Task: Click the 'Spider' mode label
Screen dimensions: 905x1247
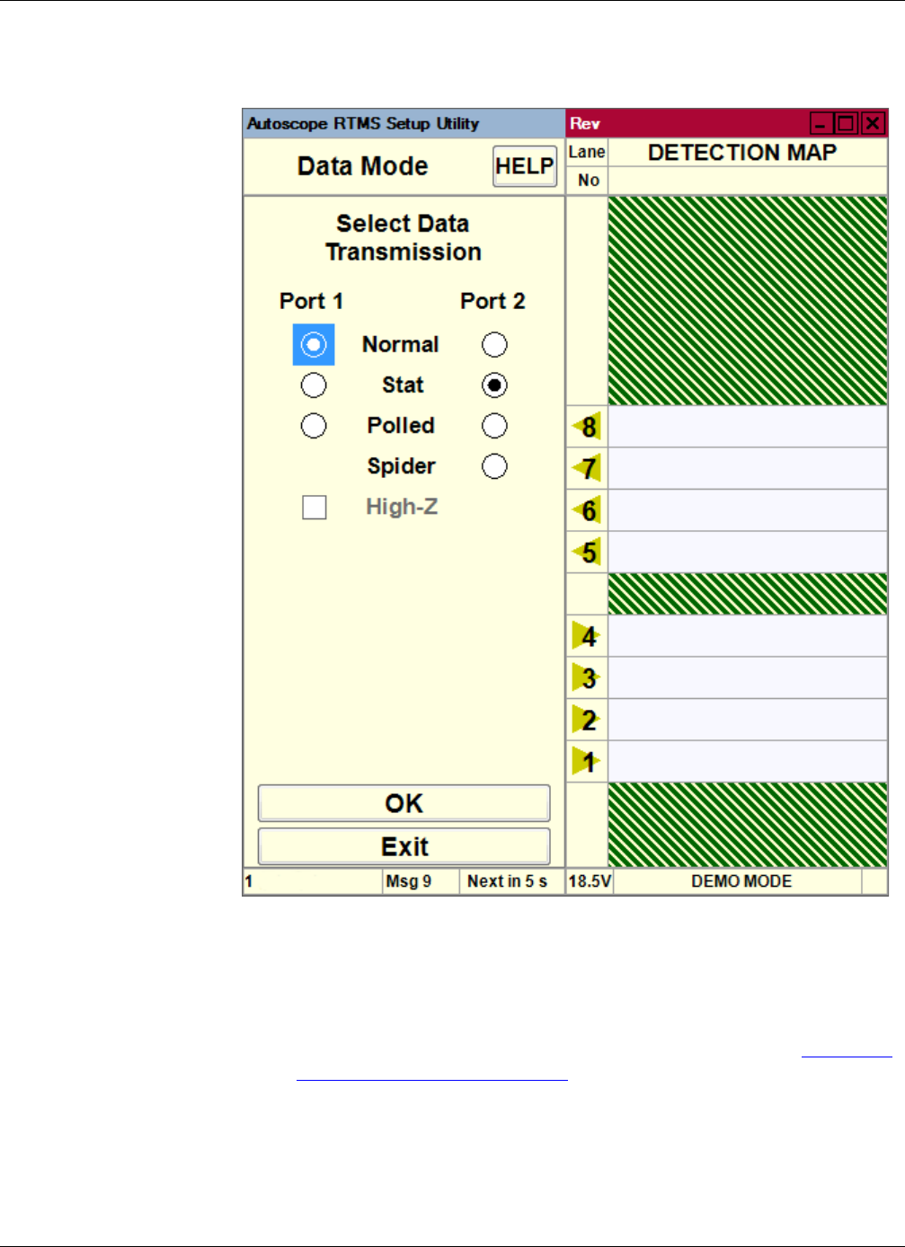Action: (401, 466)
